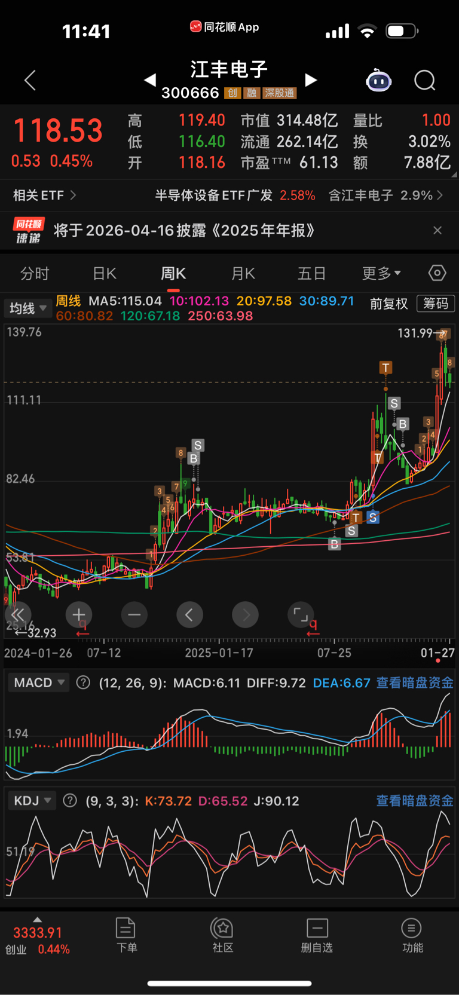Tap the blue S signal marker
Screen dimensions: 459x995
click(372, 518)
